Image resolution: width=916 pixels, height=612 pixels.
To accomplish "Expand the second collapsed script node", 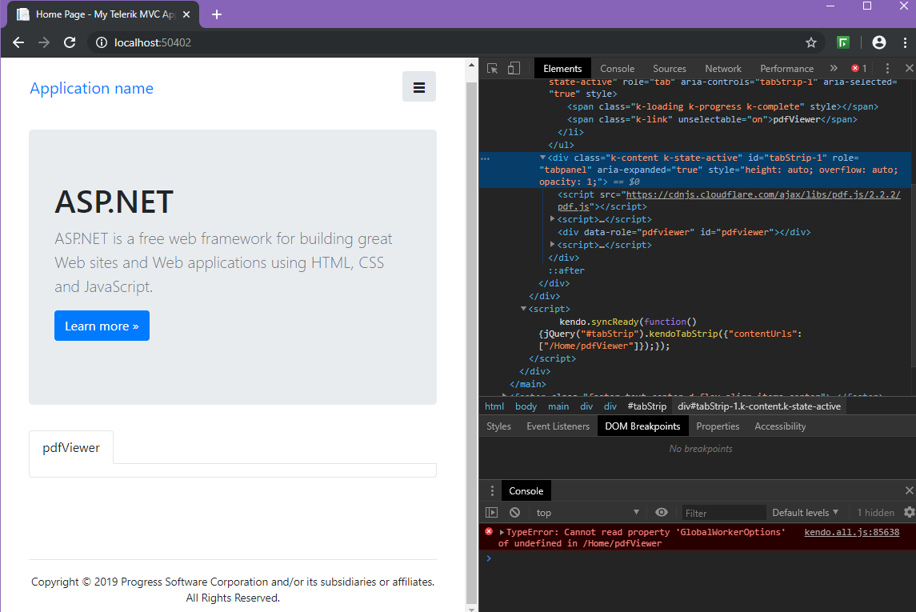I will (x=552, y=244).
